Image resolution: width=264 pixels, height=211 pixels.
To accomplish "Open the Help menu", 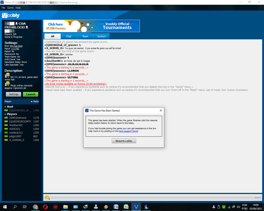I will [x=18, y=8].
